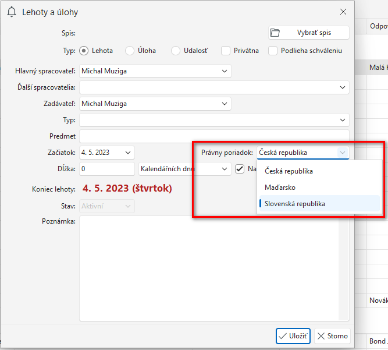Viewport: 388px width, 350px height.
Task: Expand the empty Typ dropdown list
Action: (x=214, y=120)
